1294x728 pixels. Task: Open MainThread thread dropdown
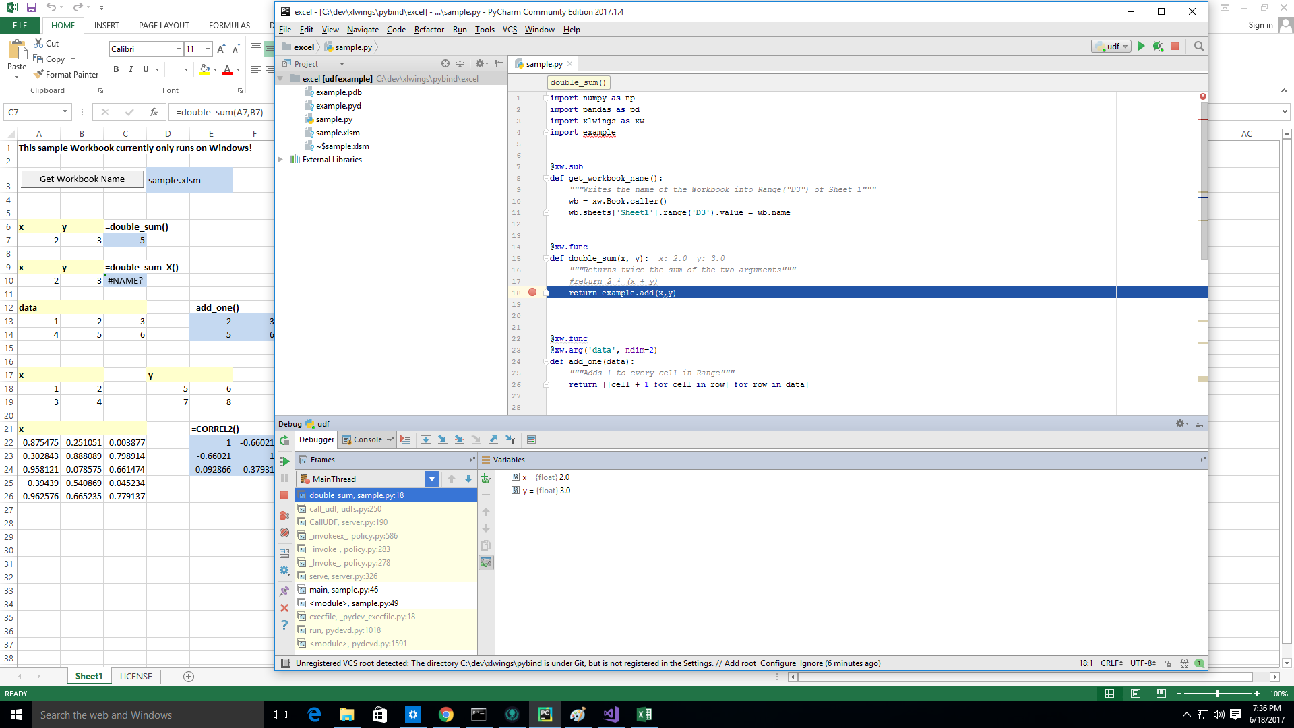tap(431, 479)
